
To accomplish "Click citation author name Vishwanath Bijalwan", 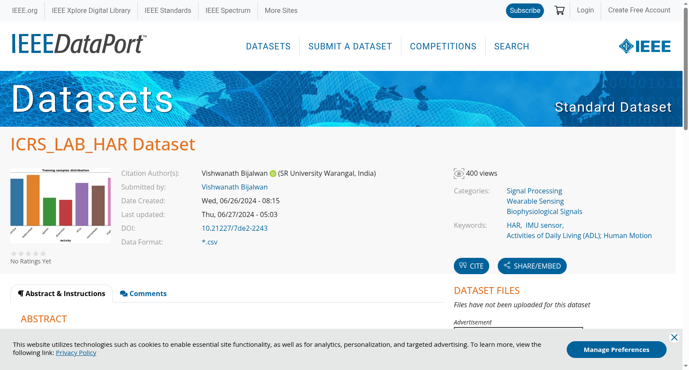I will 235,174.
